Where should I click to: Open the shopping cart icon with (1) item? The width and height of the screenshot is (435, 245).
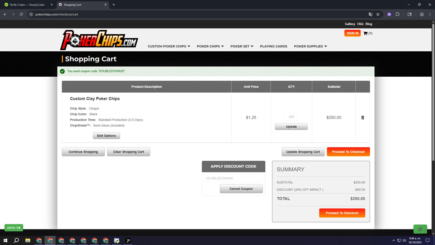[x=368, y=33]
